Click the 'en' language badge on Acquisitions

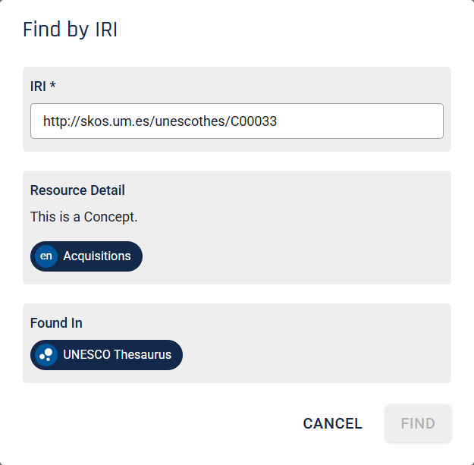tap(46, 256)
